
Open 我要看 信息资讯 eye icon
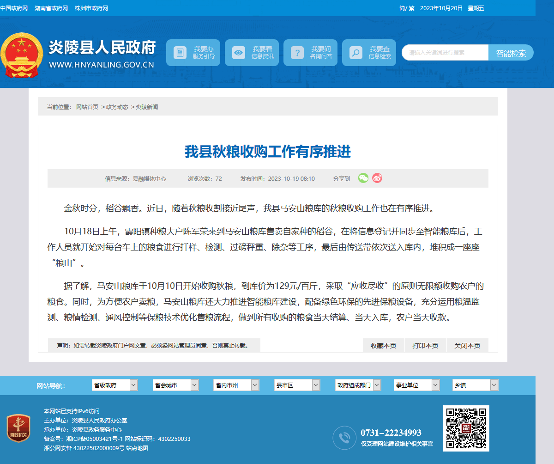point(239,53)
